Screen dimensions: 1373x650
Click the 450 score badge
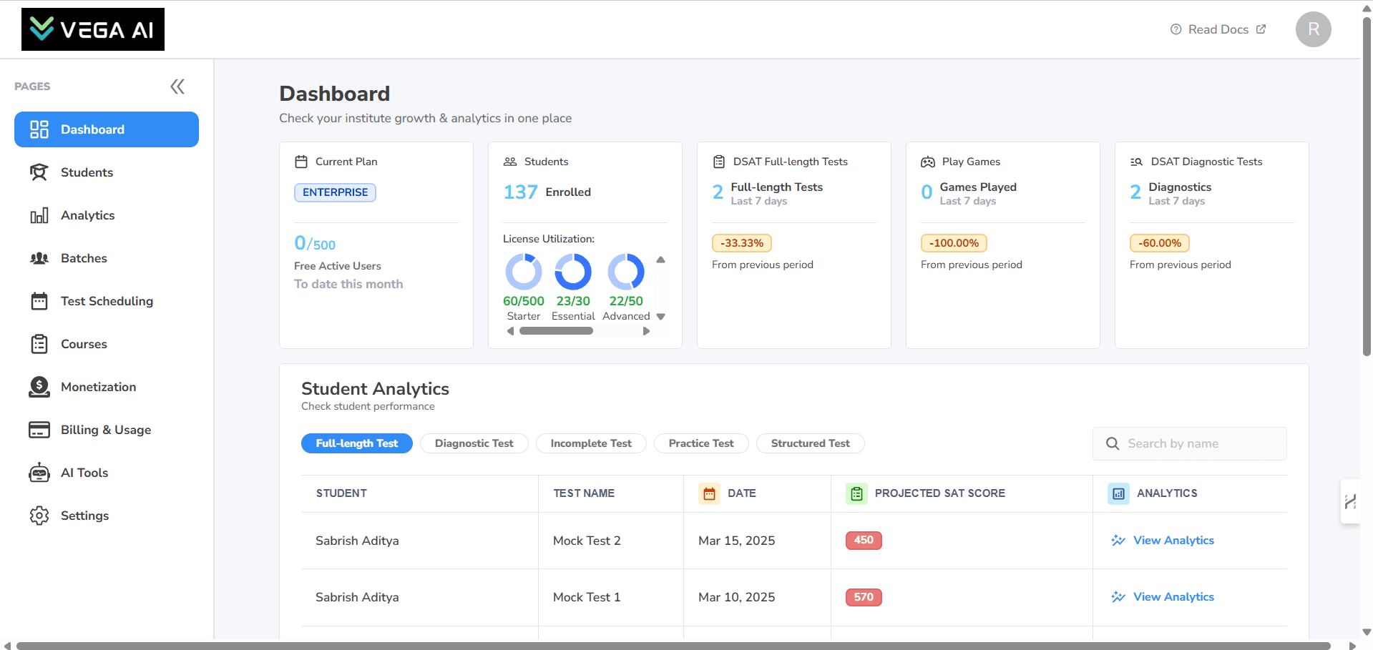pos(864,541)
